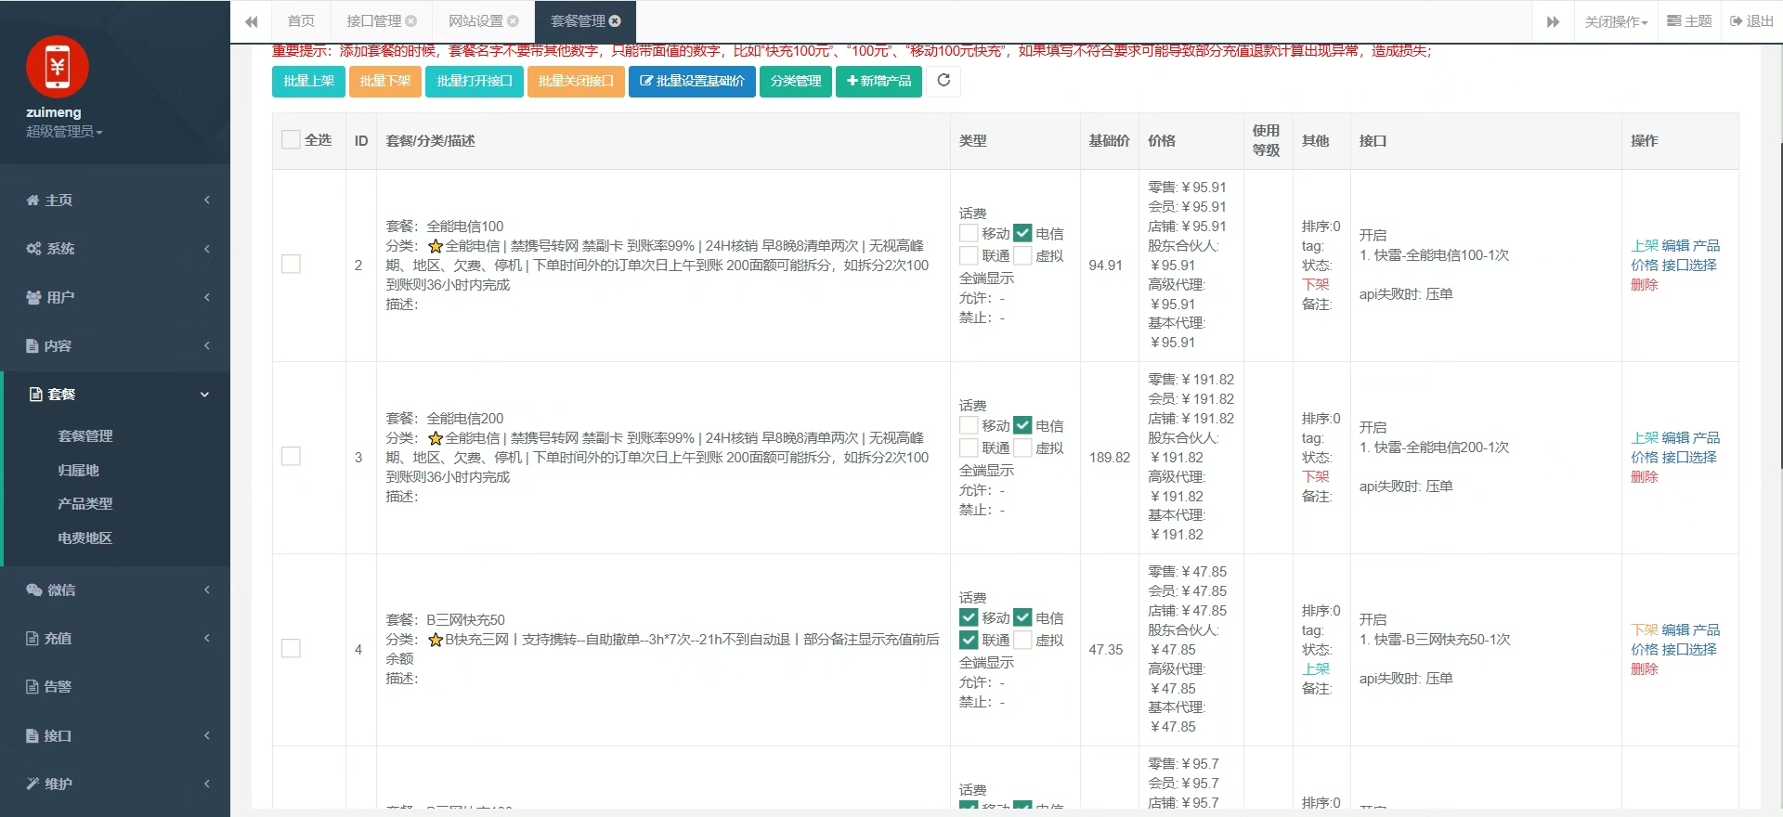Click the star icon in 全能电信100 category
This screenshot has width=1783, height=817.
tap(435, 246)
